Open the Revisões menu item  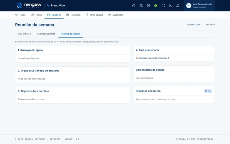[x=73, y=15]
